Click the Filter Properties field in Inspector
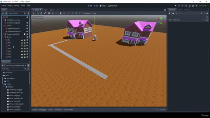This screenshot has height=118, width=210. coord(186,20)
